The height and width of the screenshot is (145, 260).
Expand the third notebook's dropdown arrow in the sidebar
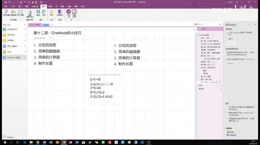point(25,40)
